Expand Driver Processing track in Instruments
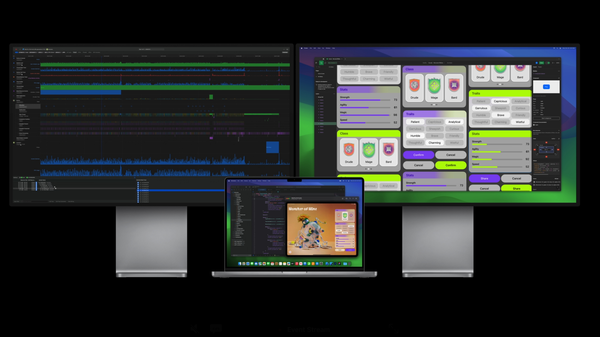 [18, 133]
